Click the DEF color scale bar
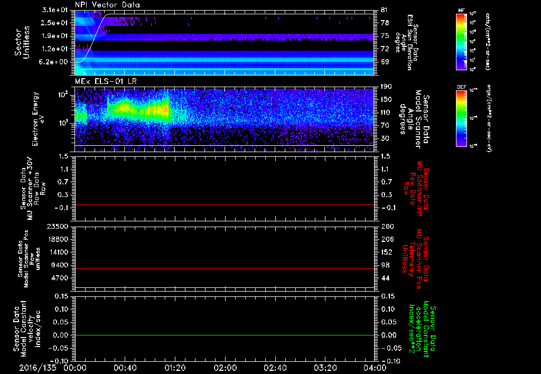Image resolution: width=541 pixels, height=374 pixels. 461,118
